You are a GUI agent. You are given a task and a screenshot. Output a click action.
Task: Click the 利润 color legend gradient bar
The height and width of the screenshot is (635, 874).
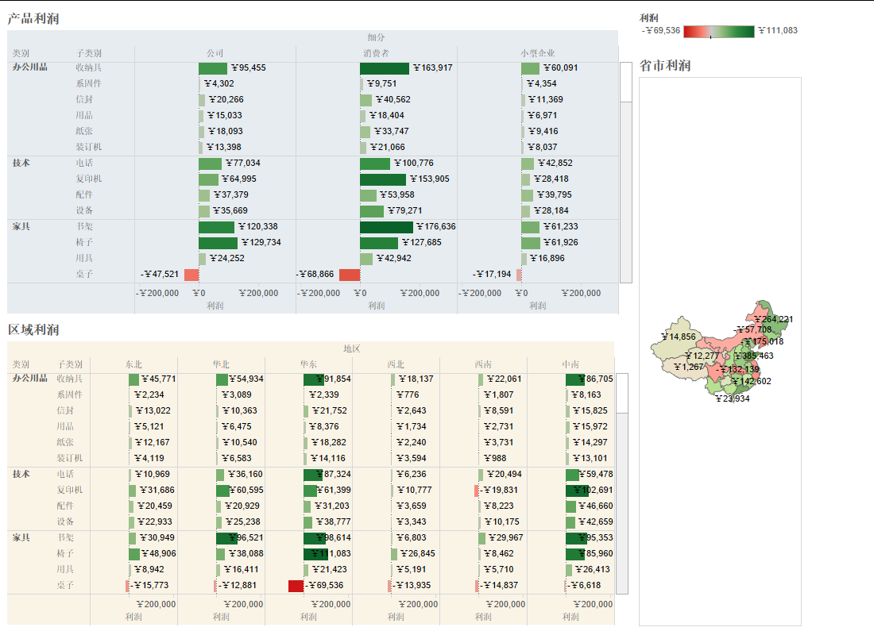(x=718, y=31)
